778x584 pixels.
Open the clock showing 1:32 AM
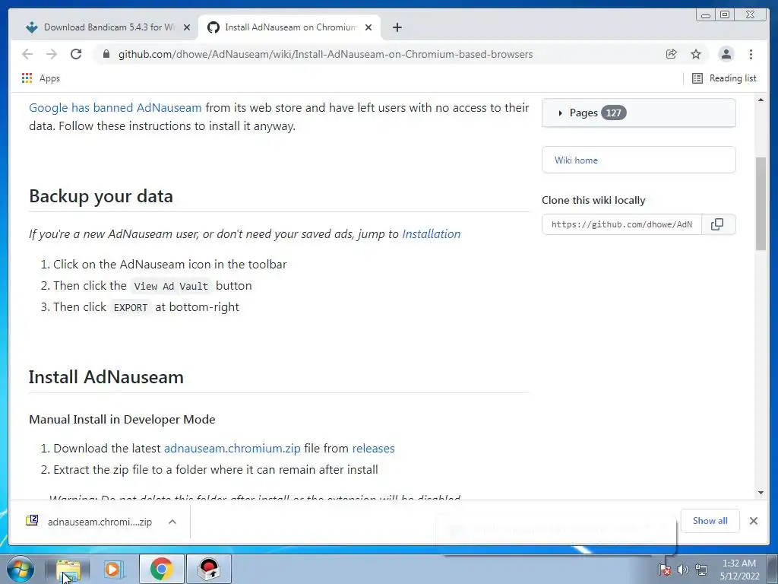tap(739, 570)
